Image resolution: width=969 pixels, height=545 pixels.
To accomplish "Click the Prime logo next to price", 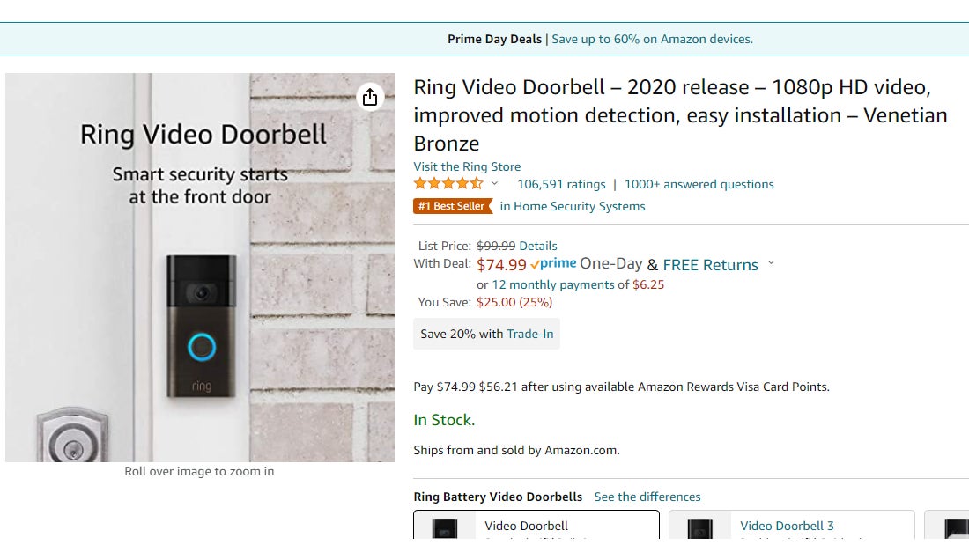I will pyautogui.click(x=555, y=262).
